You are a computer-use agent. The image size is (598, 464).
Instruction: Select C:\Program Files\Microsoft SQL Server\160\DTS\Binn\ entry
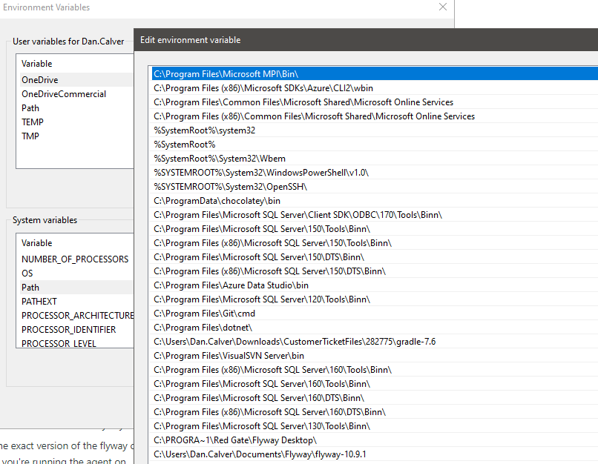pos(375,398)
